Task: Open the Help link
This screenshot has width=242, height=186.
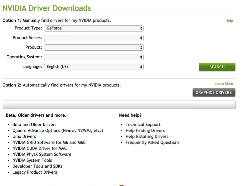Action: [229, 21]
